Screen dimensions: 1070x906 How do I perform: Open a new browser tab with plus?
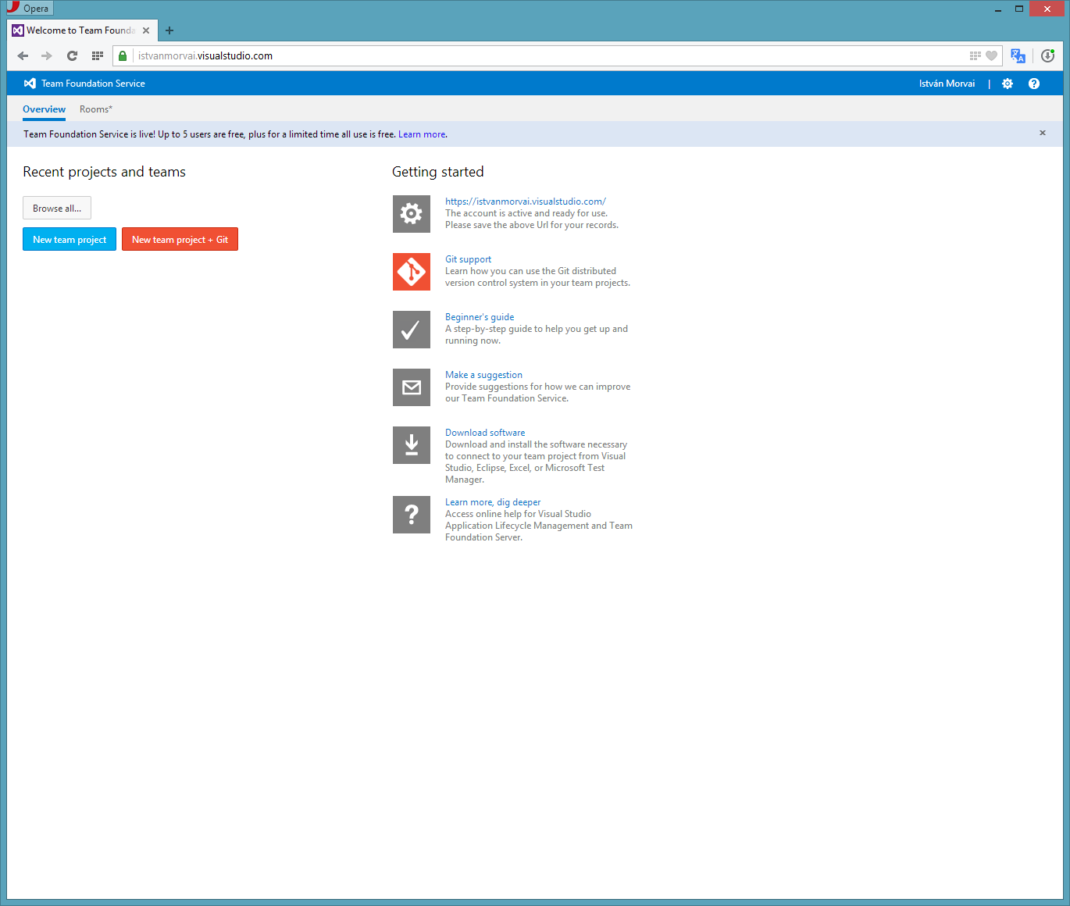[x=169, y=30]
